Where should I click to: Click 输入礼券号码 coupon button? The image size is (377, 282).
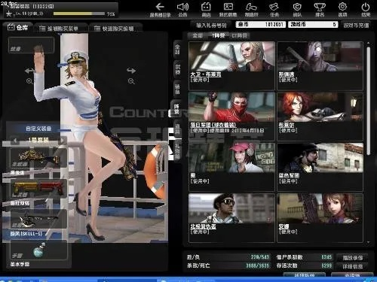[211, 25]
